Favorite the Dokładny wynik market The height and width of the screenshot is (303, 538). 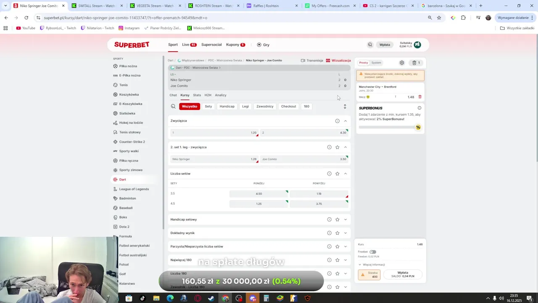[337, 233]
